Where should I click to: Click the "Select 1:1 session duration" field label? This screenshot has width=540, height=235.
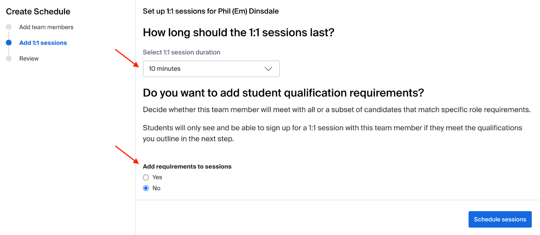(182, 52)
